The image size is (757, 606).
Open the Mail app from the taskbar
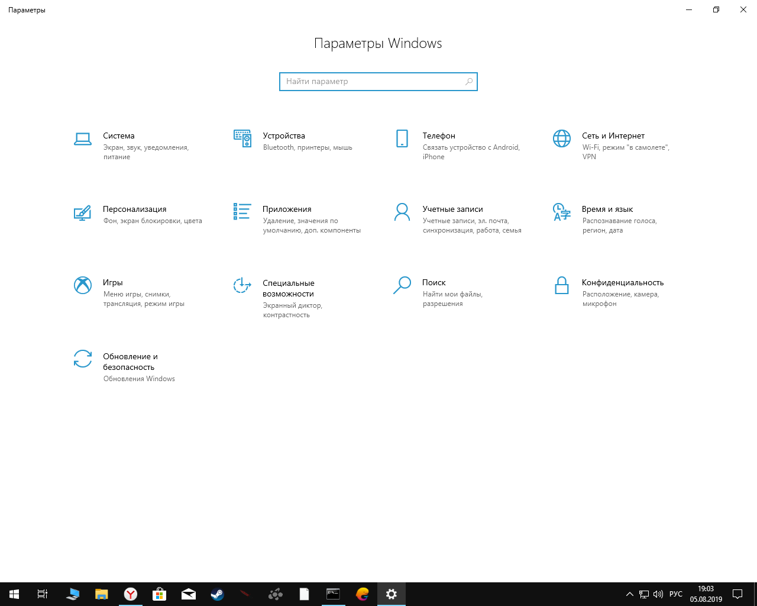pos(189,594)
